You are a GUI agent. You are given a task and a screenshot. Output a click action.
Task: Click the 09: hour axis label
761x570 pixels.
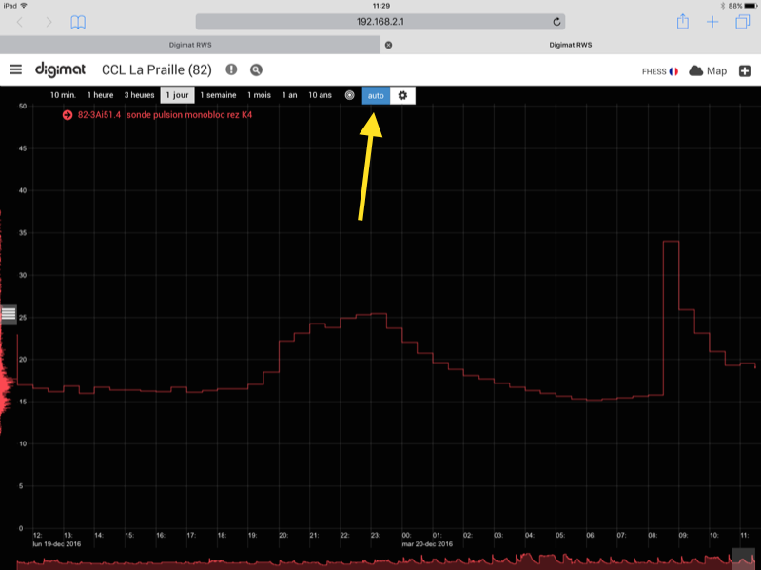pyautogui.click(x=683, y=535)
